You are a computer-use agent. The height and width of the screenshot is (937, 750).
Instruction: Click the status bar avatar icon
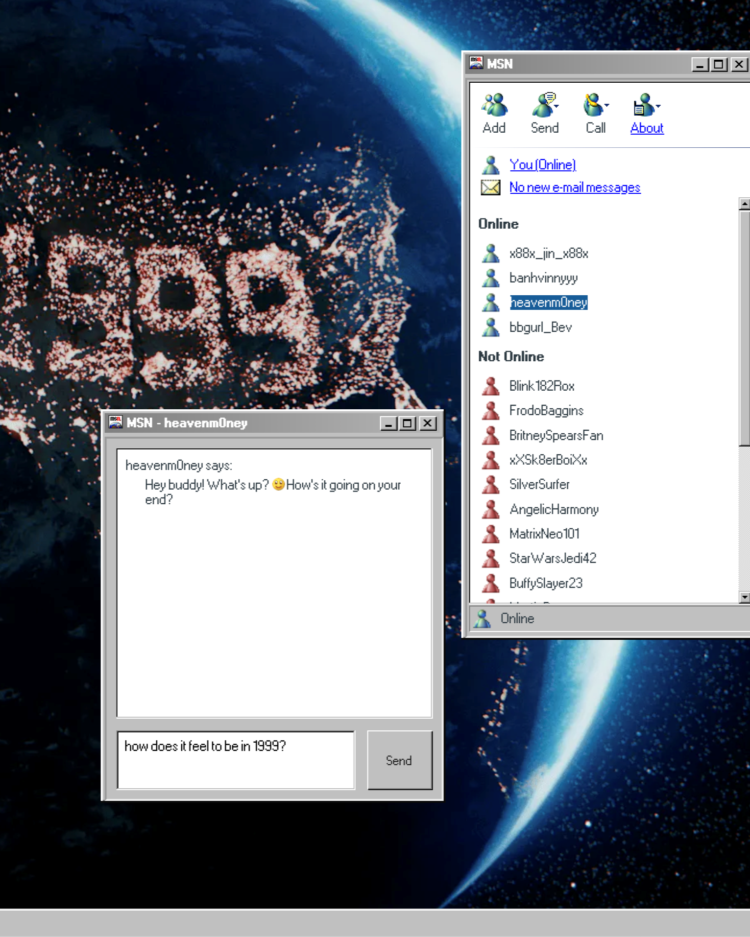[x=482, y=619]
